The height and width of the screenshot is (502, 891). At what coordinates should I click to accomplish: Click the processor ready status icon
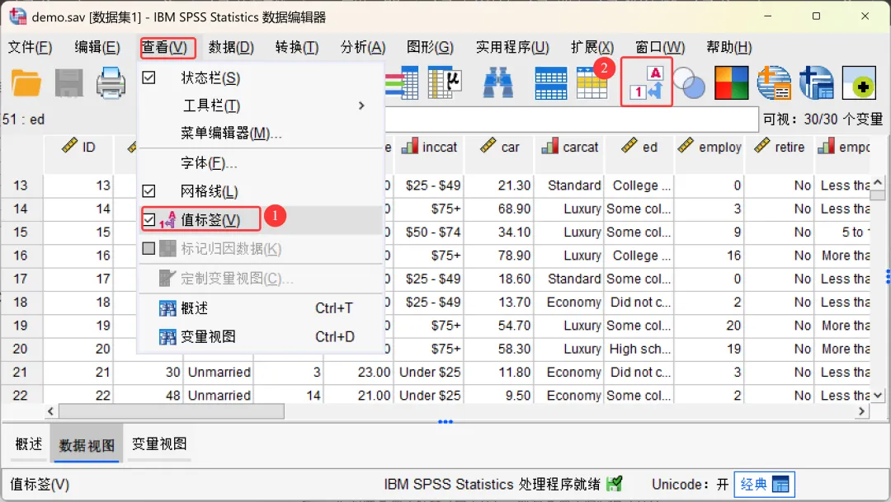click(x=615, y=484)
